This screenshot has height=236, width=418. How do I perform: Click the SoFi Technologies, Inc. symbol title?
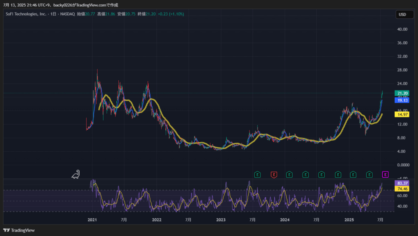(x=26, y=14)
